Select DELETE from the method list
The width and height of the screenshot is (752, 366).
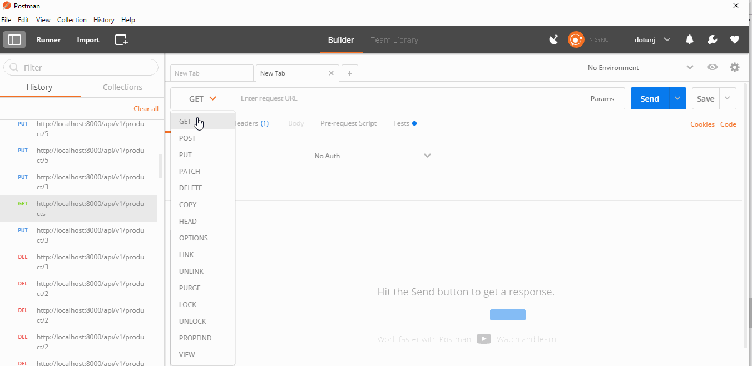[x=202, y=188]
